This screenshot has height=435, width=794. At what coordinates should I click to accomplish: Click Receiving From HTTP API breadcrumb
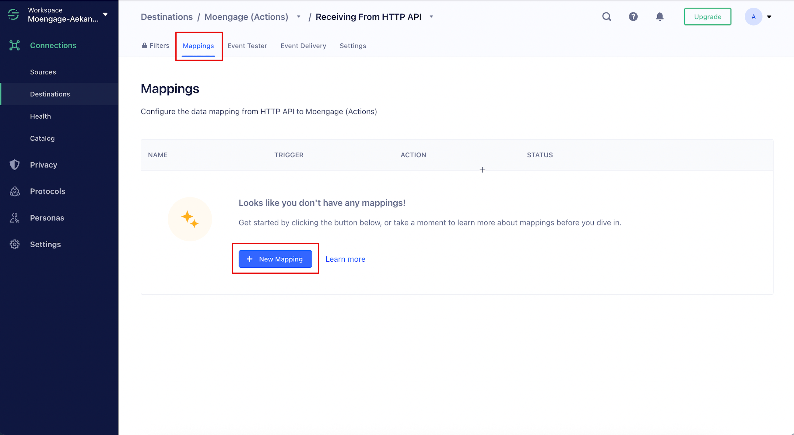(x=368, y=17)
